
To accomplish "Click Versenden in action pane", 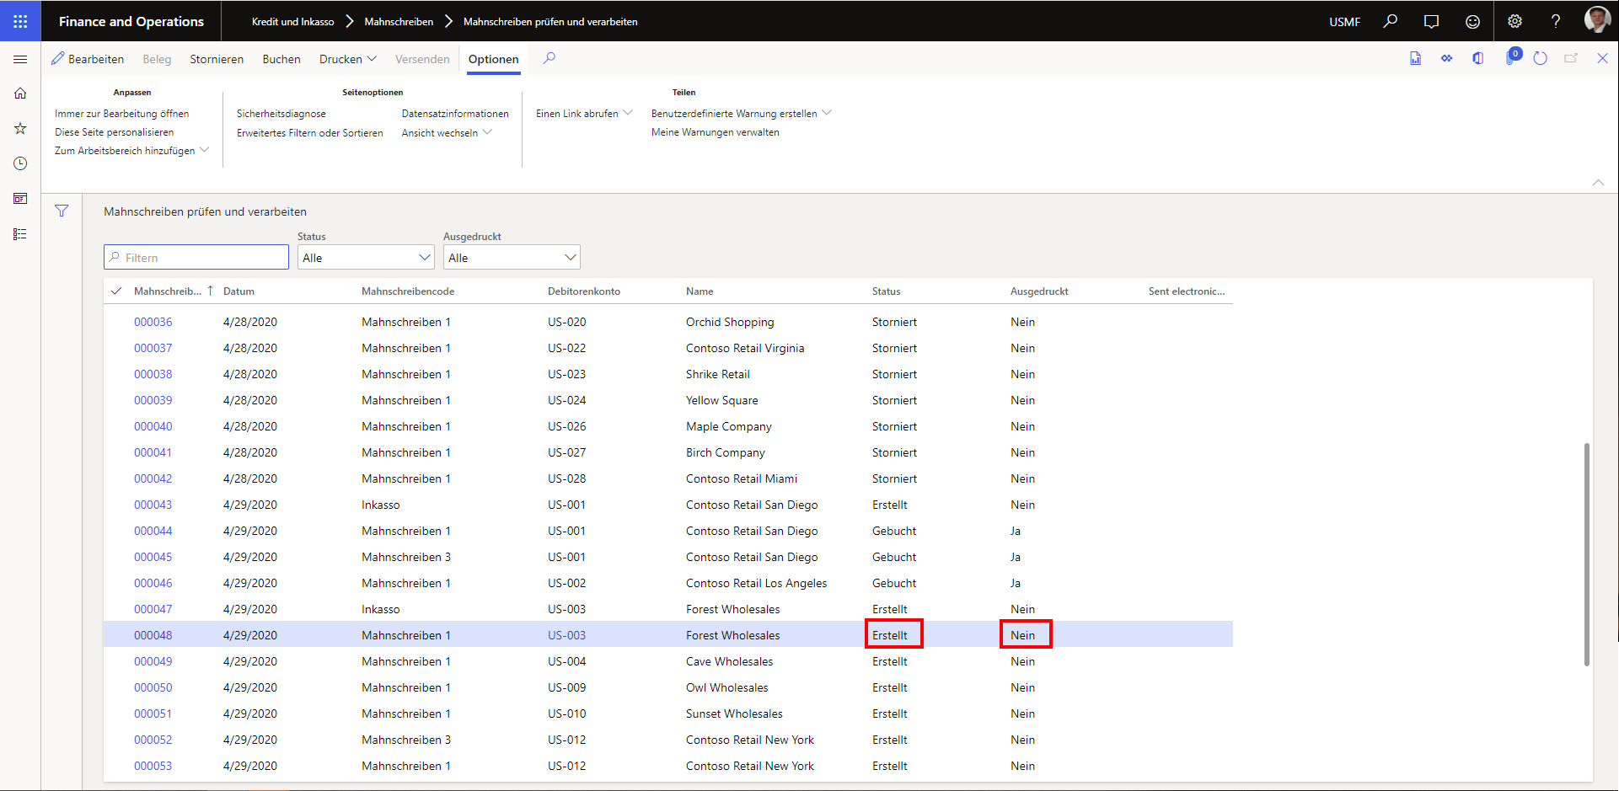I will click(x=422, y=59).
